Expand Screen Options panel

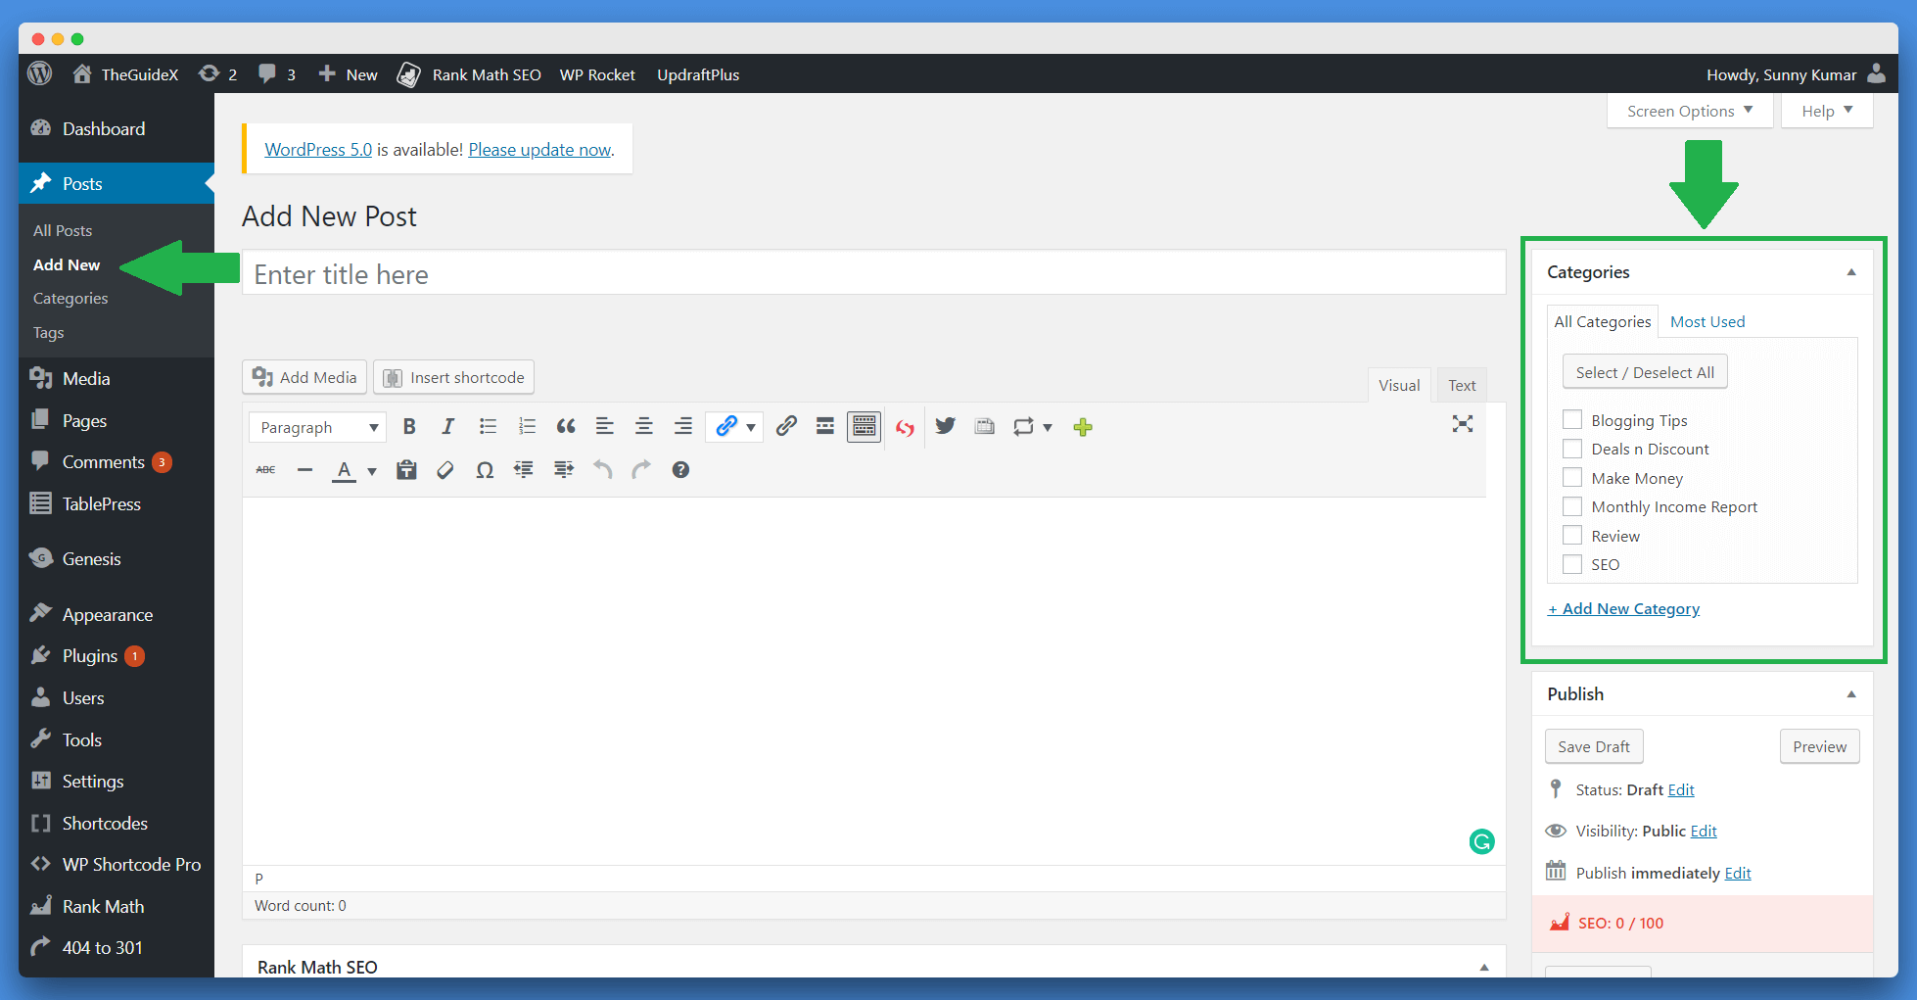pos(1690,111)
